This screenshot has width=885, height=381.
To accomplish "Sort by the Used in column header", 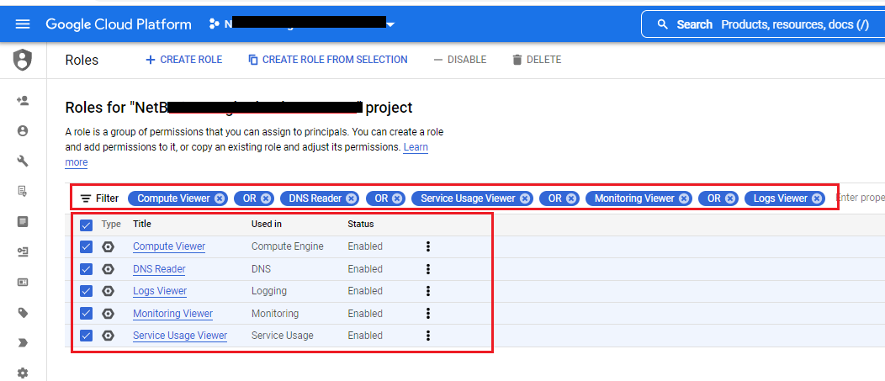I will point(267,224).
